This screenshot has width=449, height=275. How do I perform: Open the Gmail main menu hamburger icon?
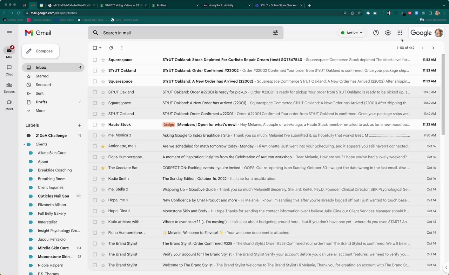pos(9,33)
